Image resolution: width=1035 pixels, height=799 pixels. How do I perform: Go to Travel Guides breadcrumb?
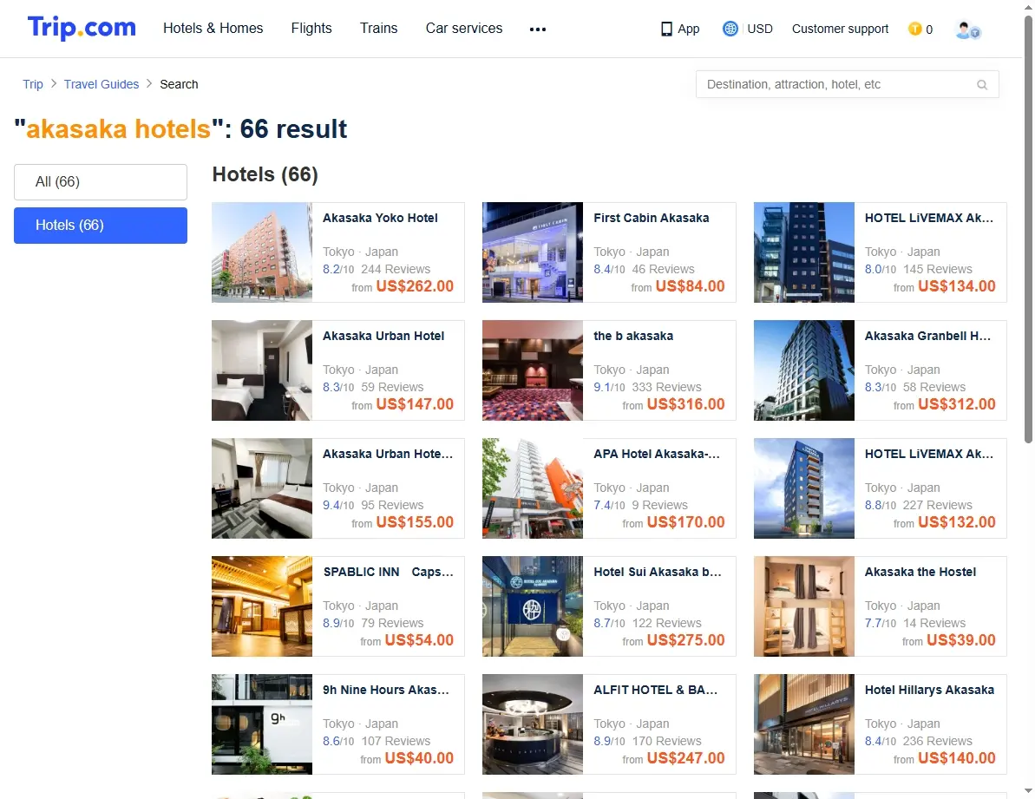tap(102, 84)
